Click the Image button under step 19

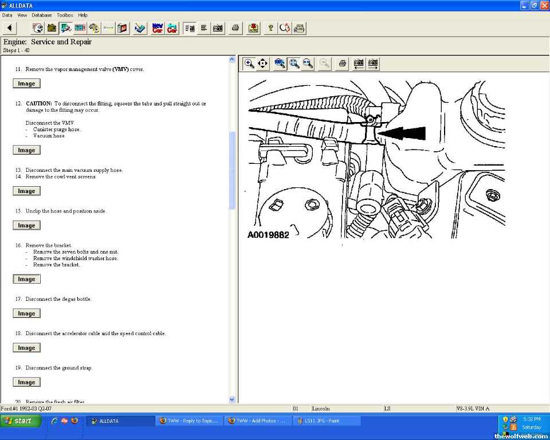click(x=26, y=382)
